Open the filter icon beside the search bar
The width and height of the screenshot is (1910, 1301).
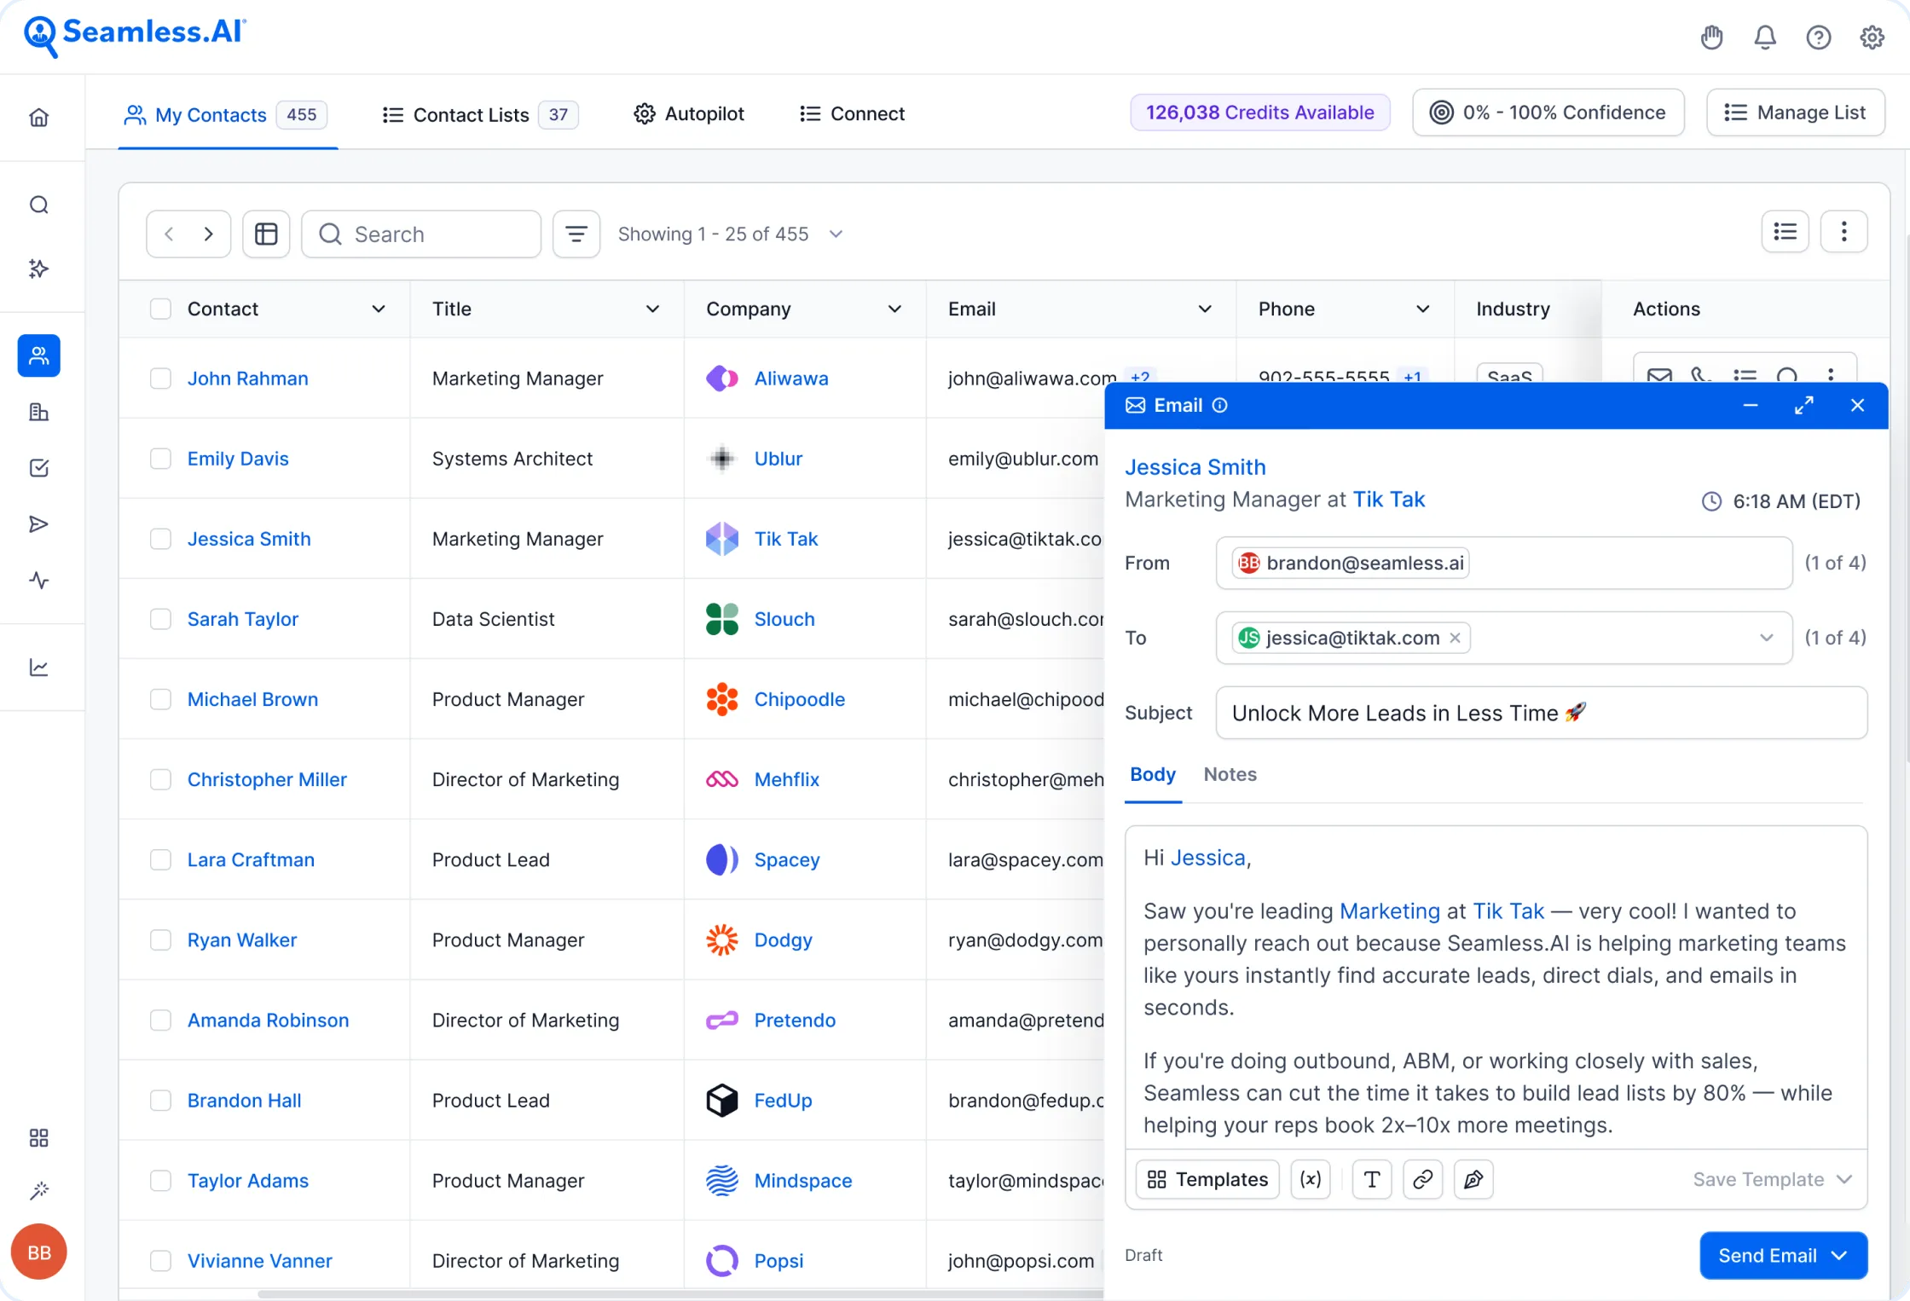click(x=576, y=234)
